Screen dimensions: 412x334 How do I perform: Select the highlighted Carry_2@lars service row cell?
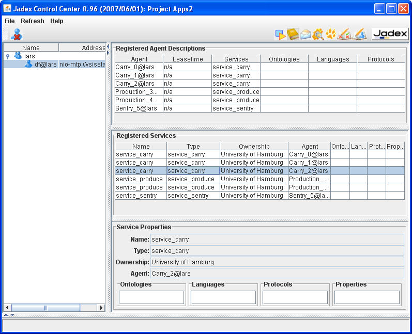[309, 171]
